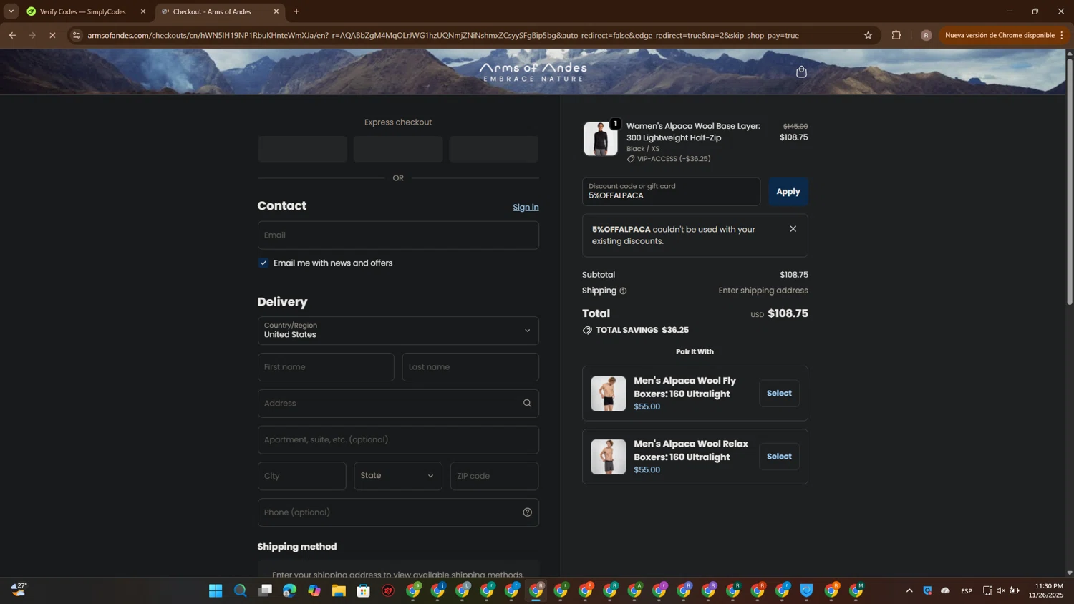Open the Chrome menu three-dot icon
Viewport: 1074px width, 604px height.
[x=1062, y=35]
